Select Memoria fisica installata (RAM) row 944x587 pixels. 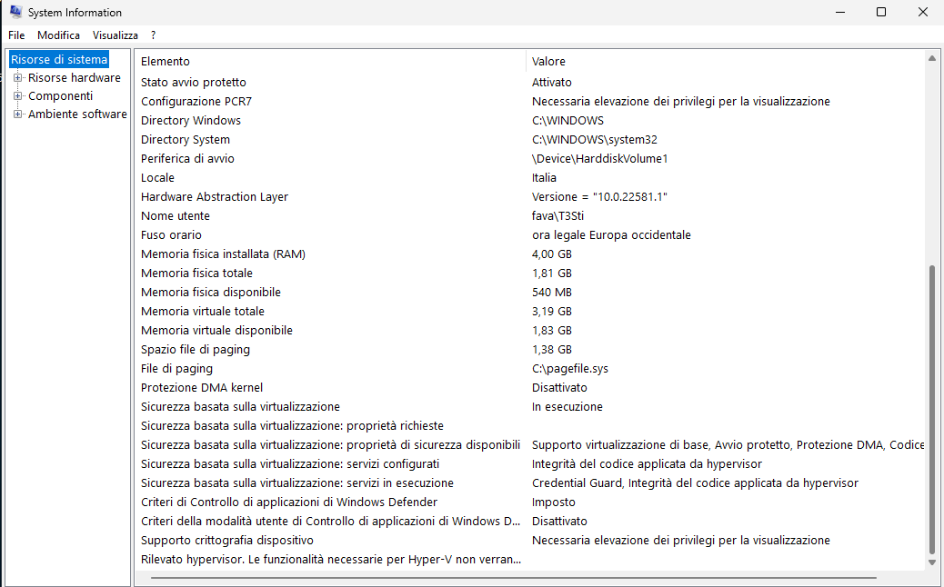click(530, 254)
